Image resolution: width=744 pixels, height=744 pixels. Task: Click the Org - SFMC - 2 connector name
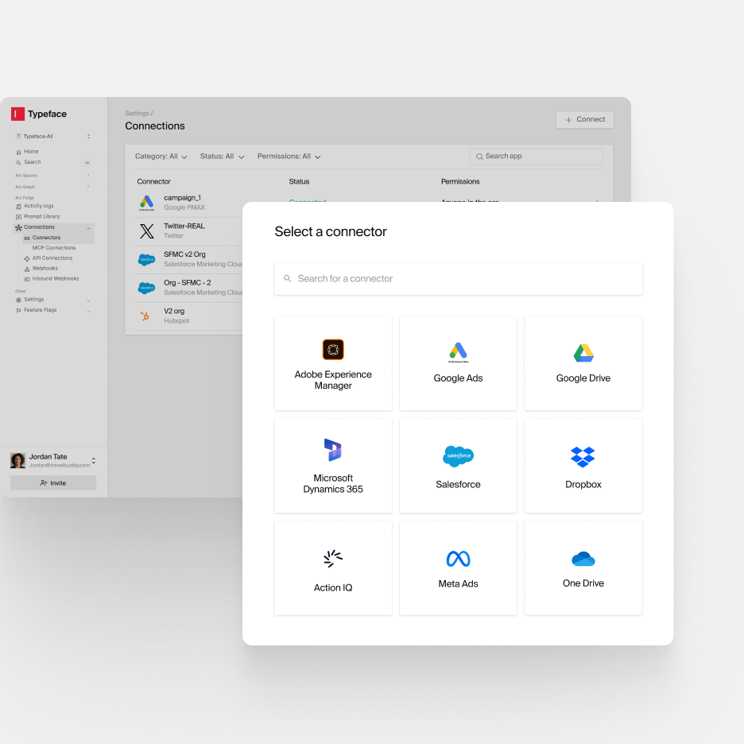pyautogui.click(x=188, y=283)
